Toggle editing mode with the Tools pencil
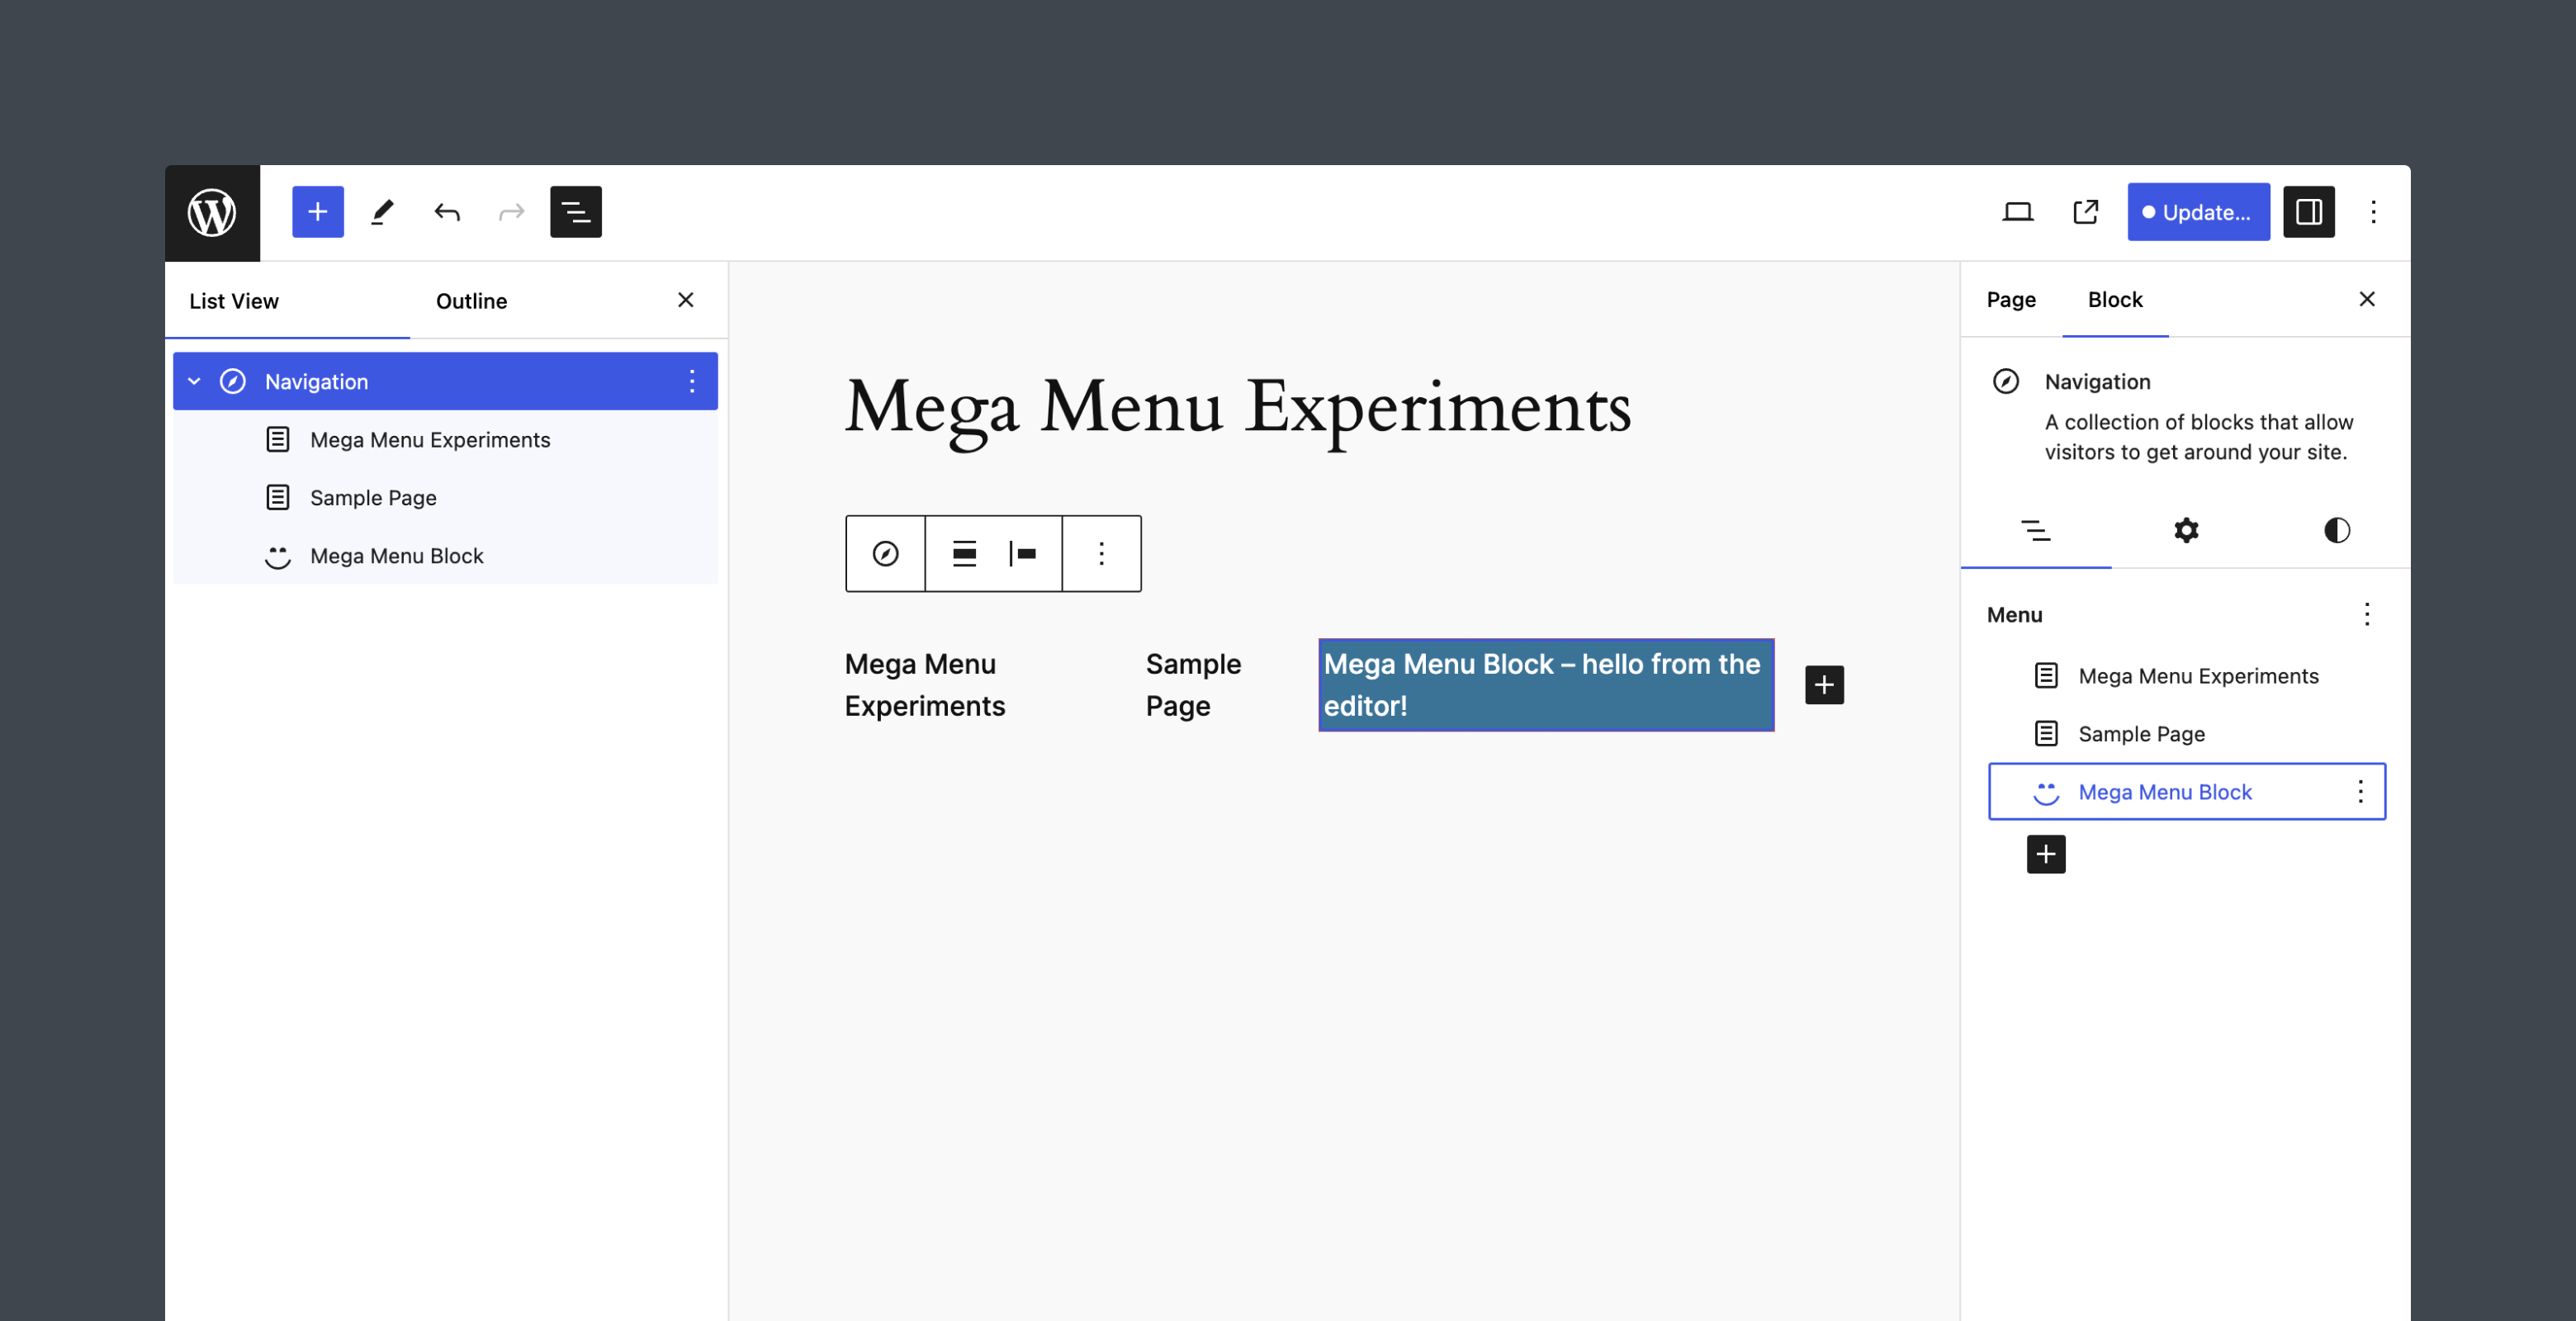This screenshot has width=2576, height=1321. 382,211
